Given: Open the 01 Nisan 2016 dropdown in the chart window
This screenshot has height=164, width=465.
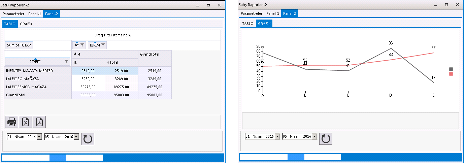Looking at the screenshot, I should coord(277,136).
